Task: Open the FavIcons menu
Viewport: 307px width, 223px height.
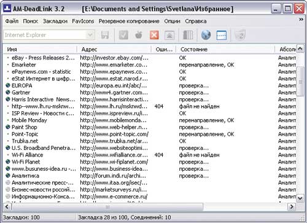Action: coord(83,21)
